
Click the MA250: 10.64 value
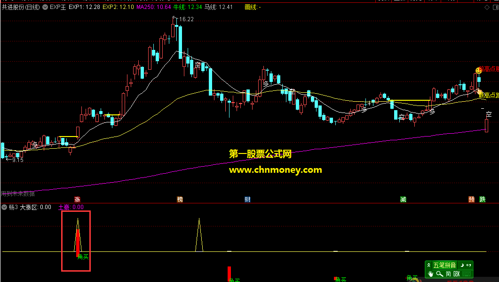154,7
